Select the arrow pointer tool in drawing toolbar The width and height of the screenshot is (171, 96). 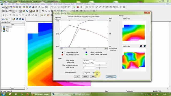[3, 15]
